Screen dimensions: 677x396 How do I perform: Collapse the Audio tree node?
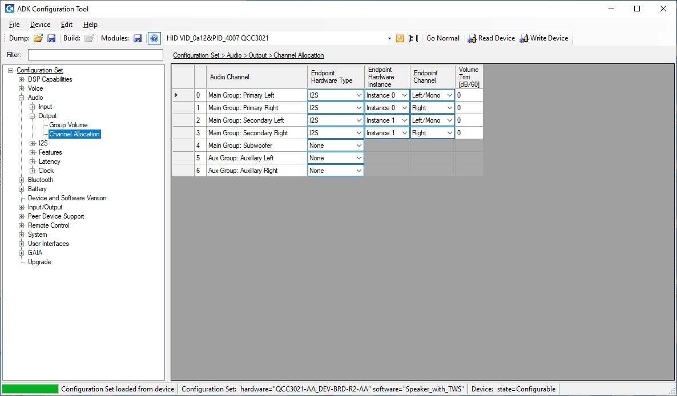click(x=22, y=98)
